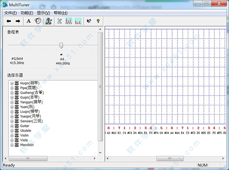
Task: Open the 帮助(H) menu
Action: pyautogui.click(x=60, y=13)
